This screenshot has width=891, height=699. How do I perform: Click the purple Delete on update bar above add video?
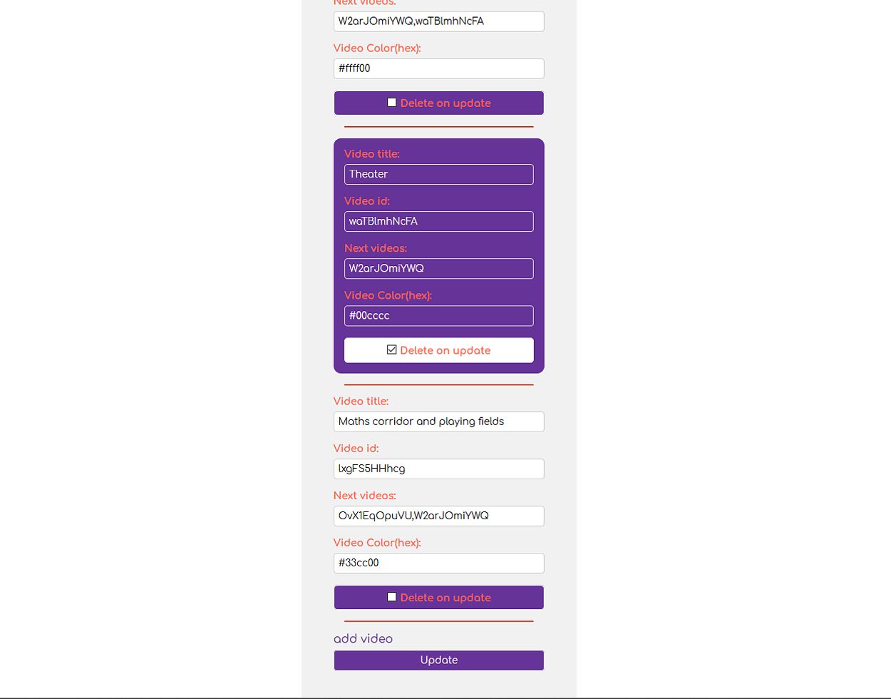coord(439,598)
